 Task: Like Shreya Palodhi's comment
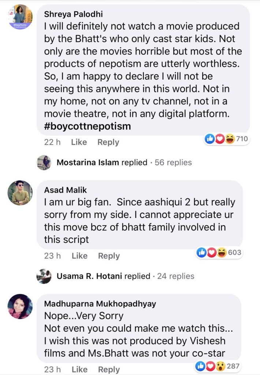[x=79, y=142]
